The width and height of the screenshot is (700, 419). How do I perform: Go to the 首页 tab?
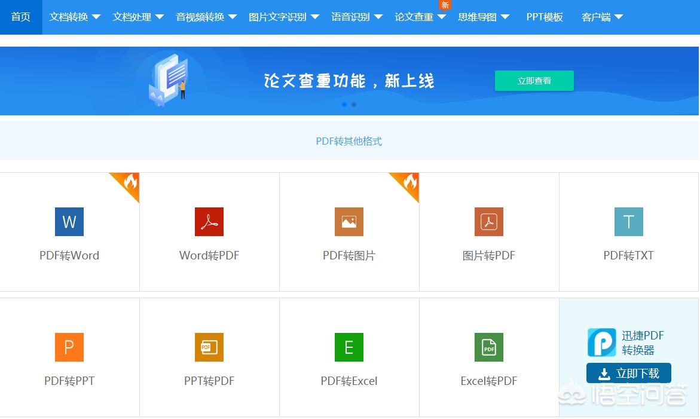(x=21, y=17)
